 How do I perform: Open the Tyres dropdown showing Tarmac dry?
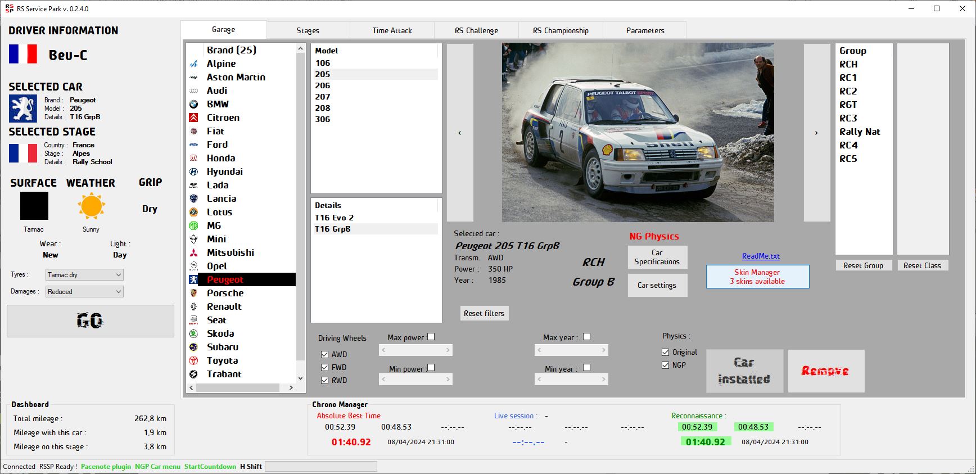click(x=84, y=275)
